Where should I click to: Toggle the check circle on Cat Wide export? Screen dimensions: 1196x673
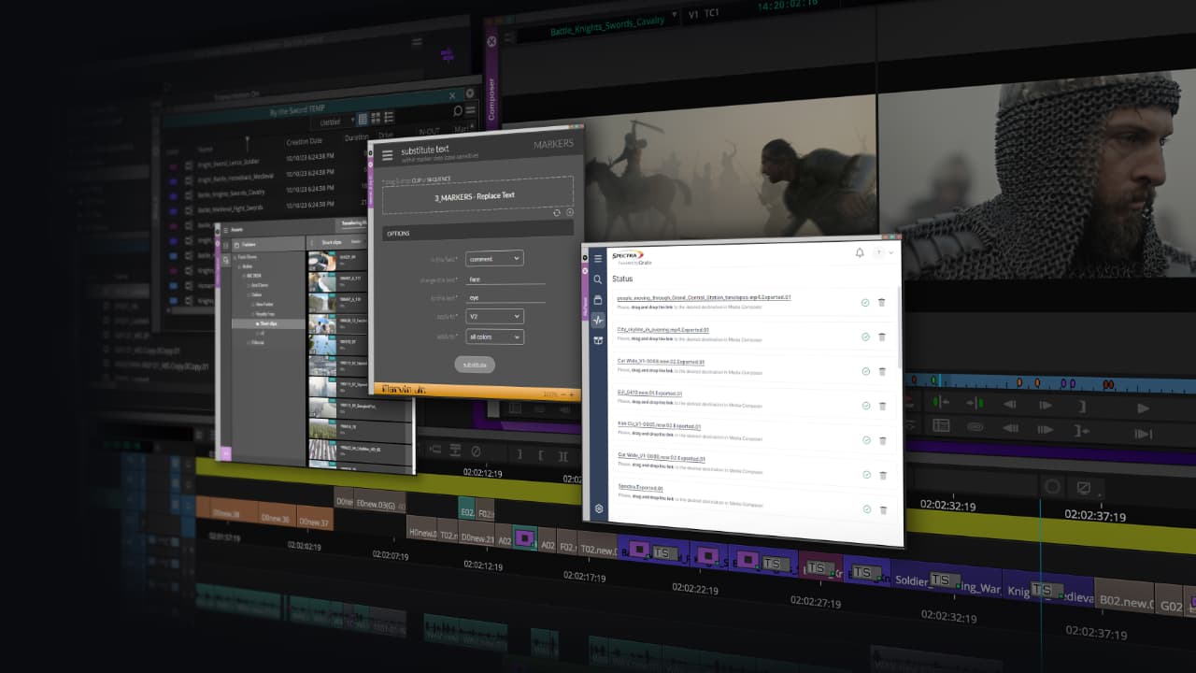[866, 371]
